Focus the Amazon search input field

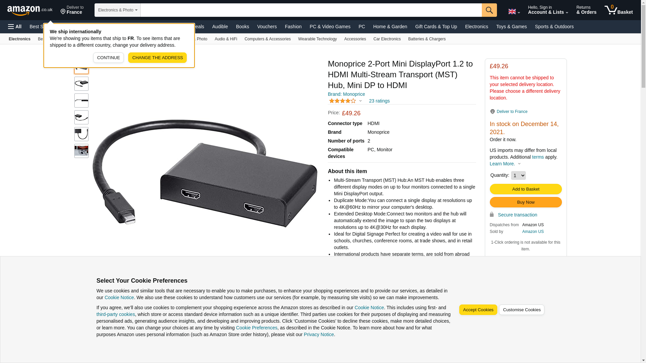pos(311,10)
